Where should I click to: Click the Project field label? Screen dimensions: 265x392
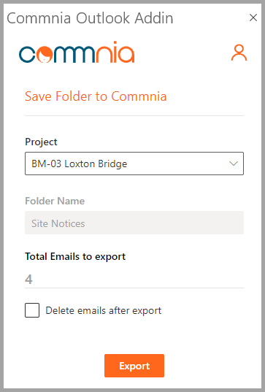(41, 142)
